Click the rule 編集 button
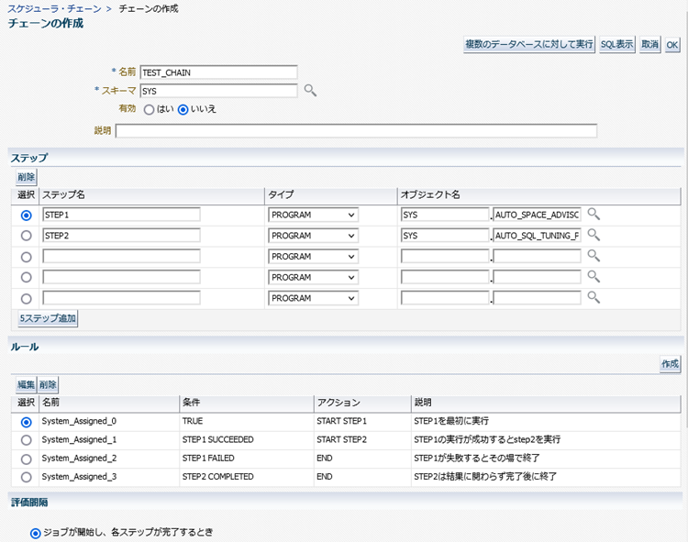This screenshot has width=688, height=542. (26, 385)
